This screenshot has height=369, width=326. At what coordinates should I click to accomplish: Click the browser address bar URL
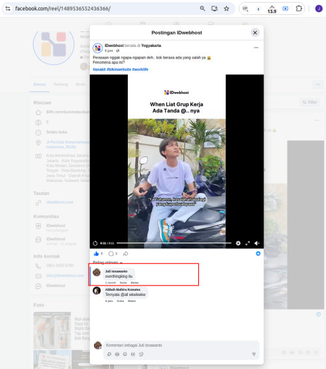coord(63,8)
